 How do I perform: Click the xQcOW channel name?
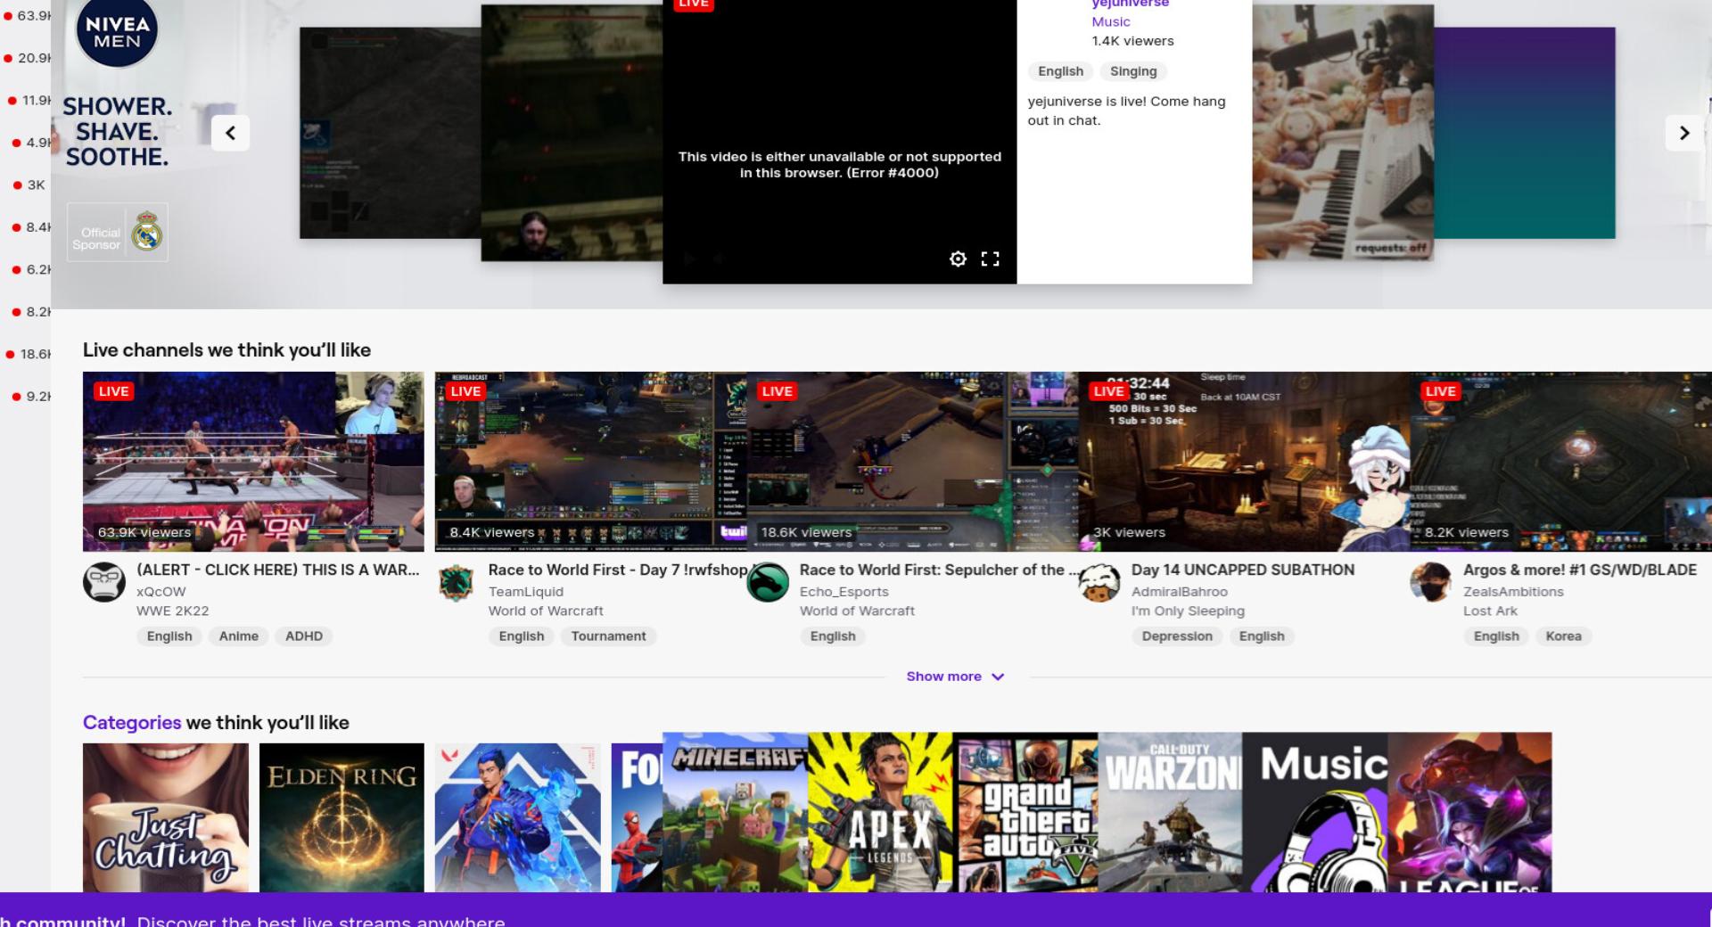[161, 592]
